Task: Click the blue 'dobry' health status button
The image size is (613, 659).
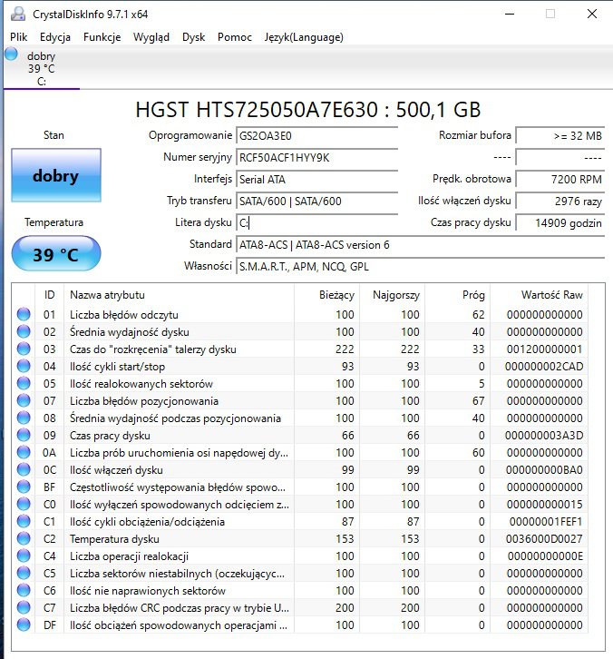Action: [x=56, y=175]
